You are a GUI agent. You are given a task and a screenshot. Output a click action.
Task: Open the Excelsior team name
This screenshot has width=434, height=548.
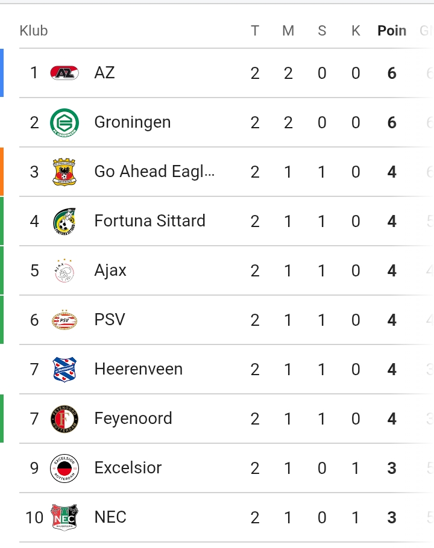coord(128,468)
